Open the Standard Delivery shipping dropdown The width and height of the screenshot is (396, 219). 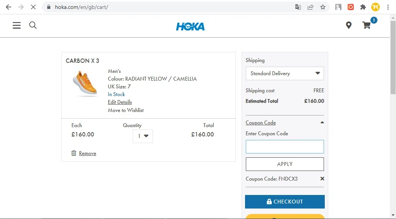pos(285,73)
